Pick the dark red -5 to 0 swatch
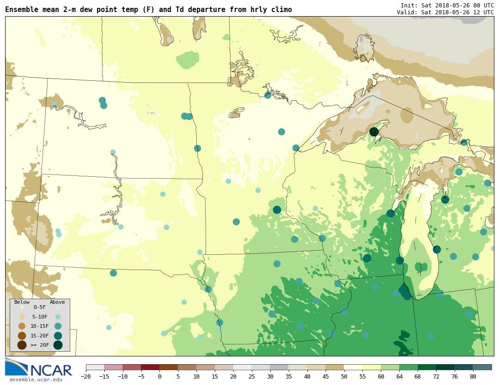 [151, 367]
